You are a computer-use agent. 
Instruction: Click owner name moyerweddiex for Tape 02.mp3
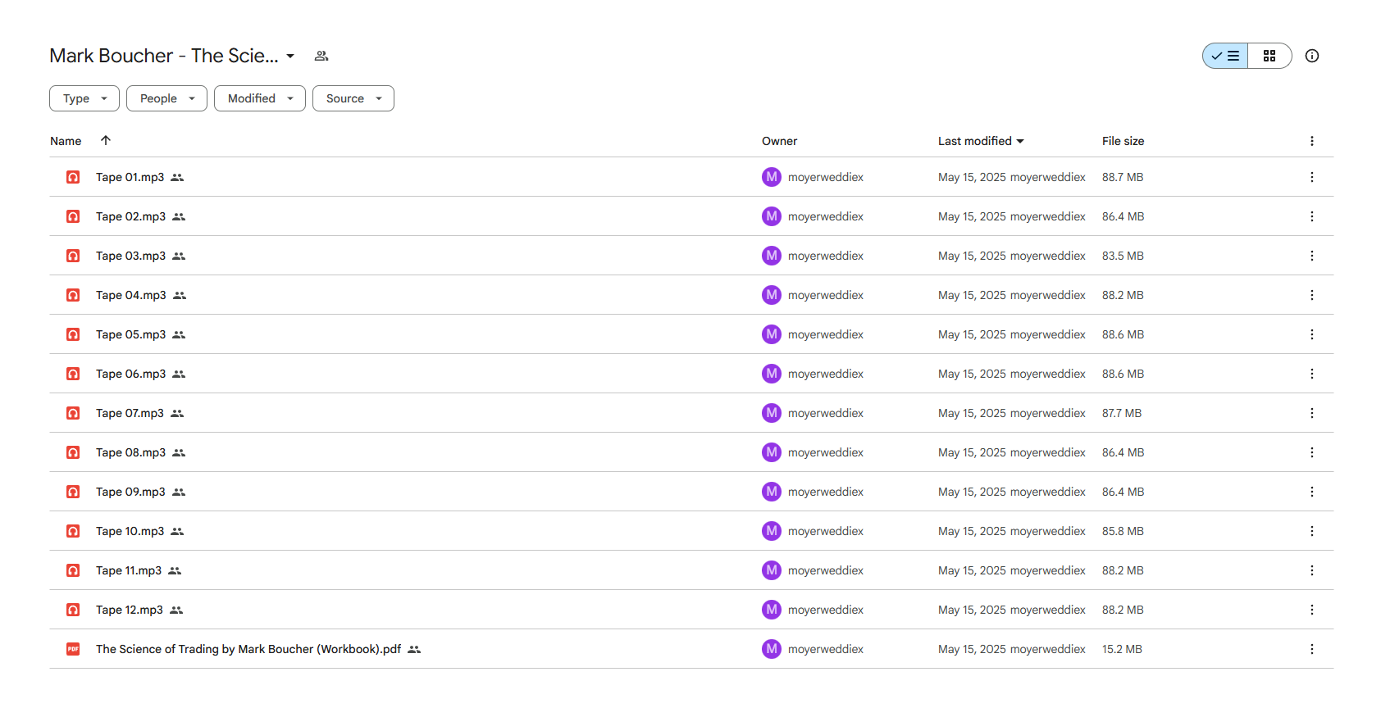click(x=826, y=216)
